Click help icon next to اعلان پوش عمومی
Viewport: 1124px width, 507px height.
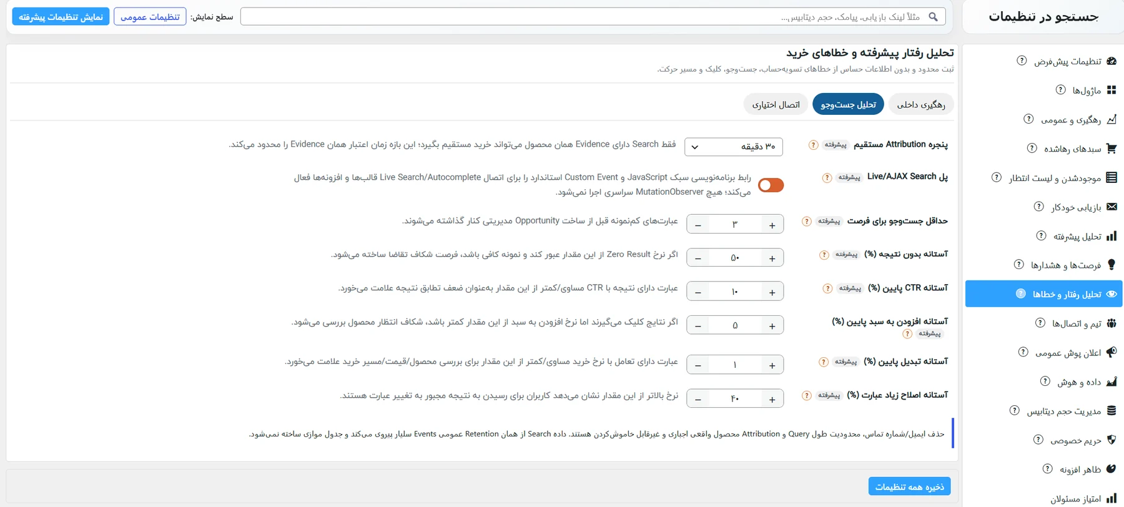1023,352
